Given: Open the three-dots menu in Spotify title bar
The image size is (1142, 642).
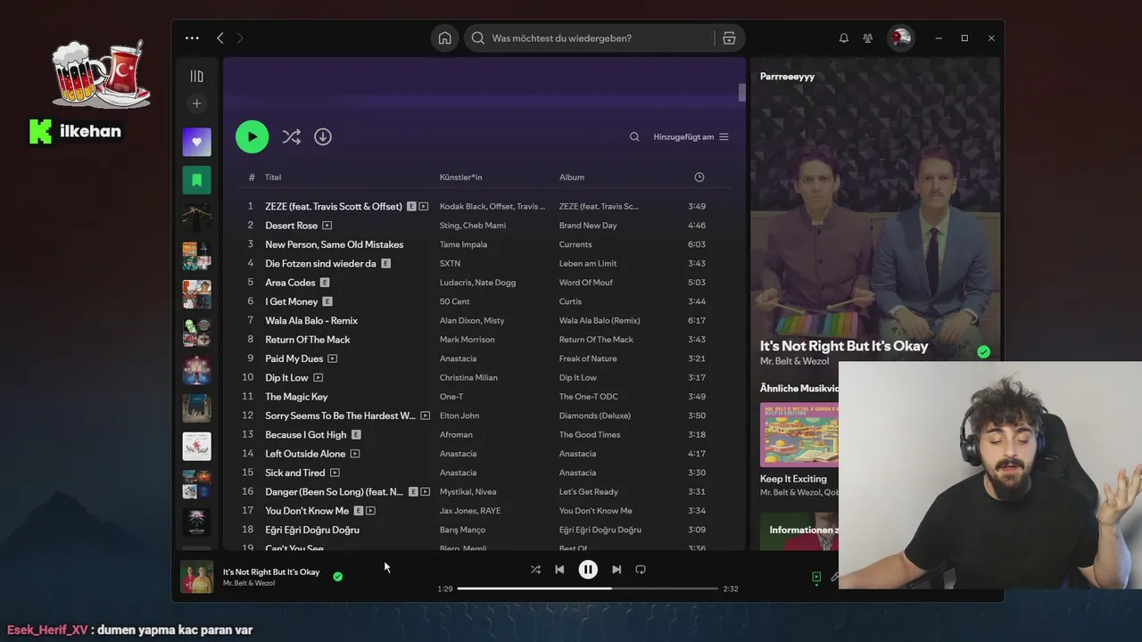Looking at the screenshot, I should point(192,38).
